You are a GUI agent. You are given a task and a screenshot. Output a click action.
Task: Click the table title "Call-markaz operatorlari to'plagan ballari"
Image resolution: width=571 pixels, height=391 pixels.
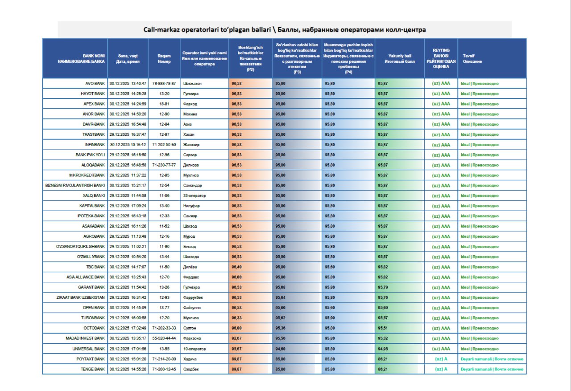click(x=284, y=30)
